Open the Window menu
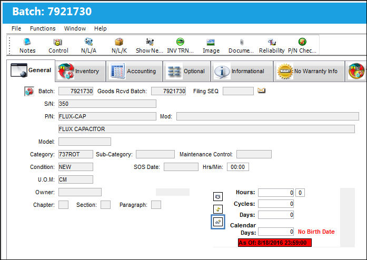367x260 pixels. pyautogui.click(x=75, y=28)
